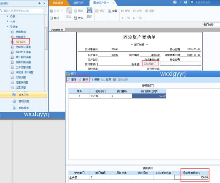Collapse the 变动单 tree node
Viewport: 220px width, 183px height.
coord(7,26)
